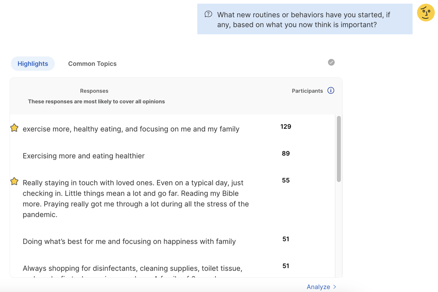Image resolution: width=438 pixels, height=292 pixels.
Task: Click the gray checkmark circle icon
Action: click(331, 62)
